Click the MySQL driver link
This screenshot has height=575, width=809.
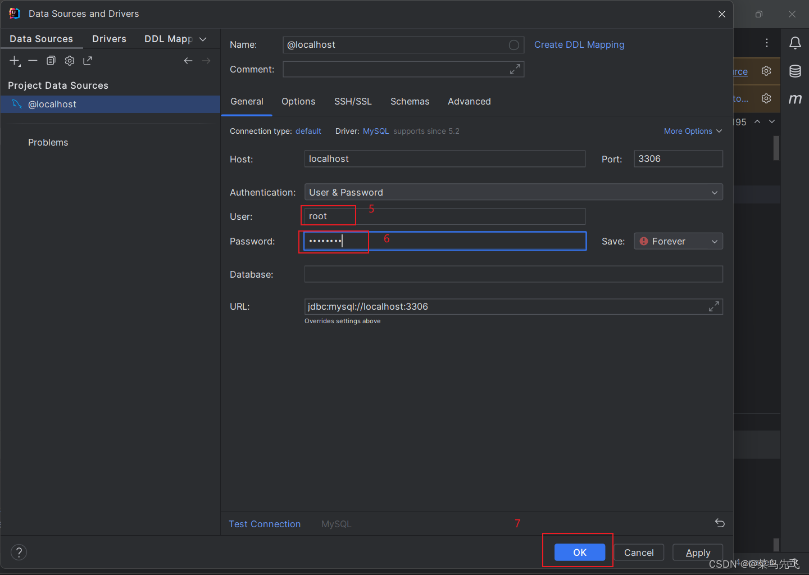click(376, 131)
